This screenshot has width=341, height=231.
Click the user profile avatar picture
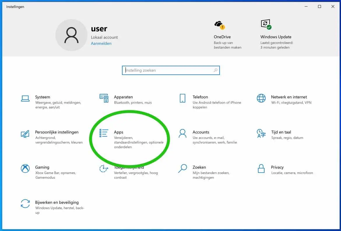pos(71,35)
